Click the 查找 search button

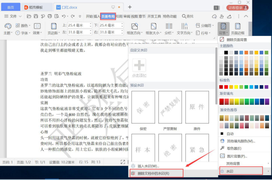click(187, 16)
